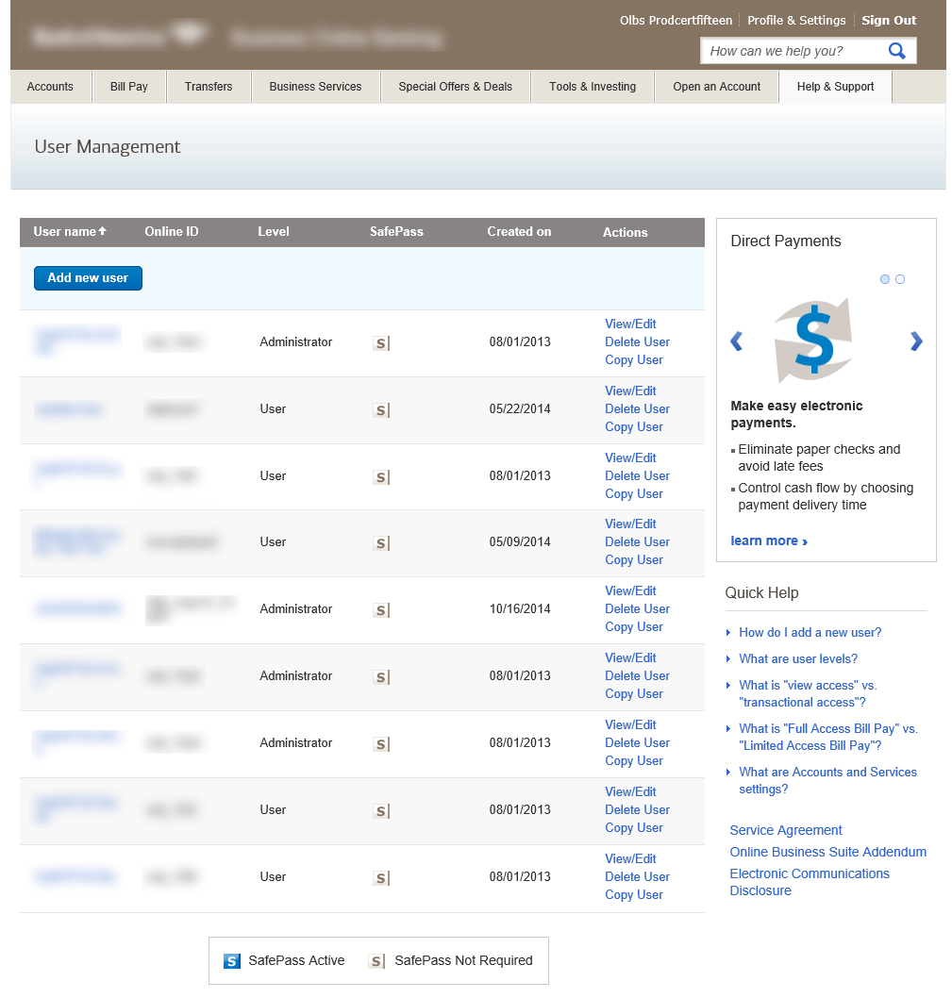The height and width of the screenshot is (998, 952).
Task: Open Electronic Communications Disclosure link
Action: click(x=810, y=882)
